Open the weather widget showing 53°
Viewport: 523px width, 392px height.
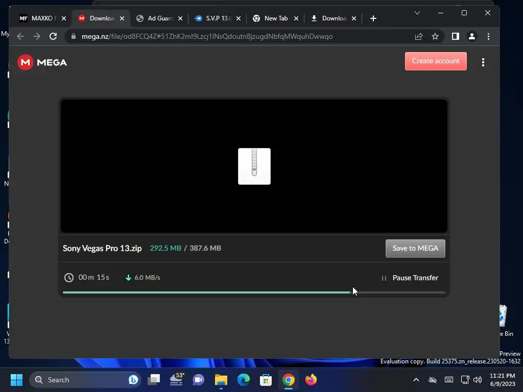click(176, 380)
